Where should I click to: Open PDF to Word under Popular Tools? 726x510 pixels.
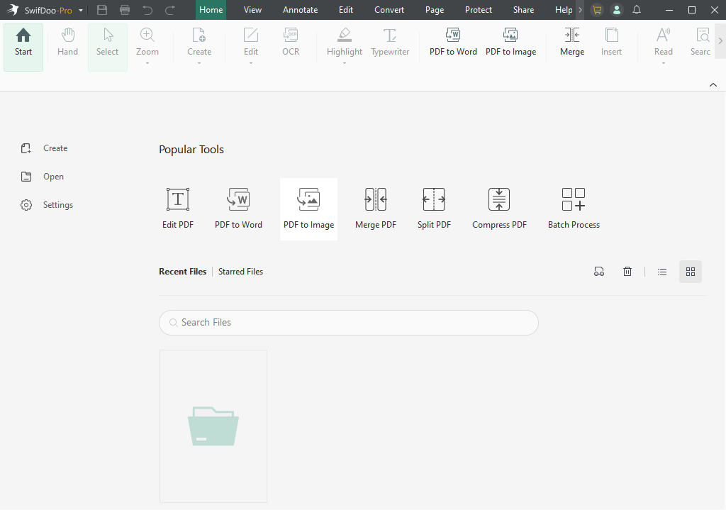coord(238,209)
